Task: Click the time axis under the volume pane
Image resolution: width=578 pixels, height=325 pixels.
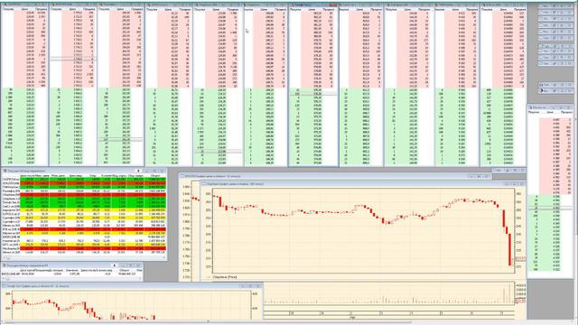Action: click(389, 313)
